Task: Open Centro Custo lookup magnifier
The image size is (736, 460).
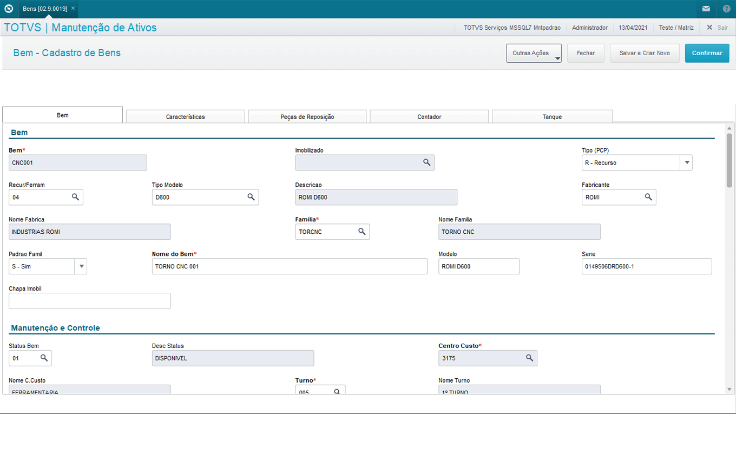Action: click(x=530, y=358)
